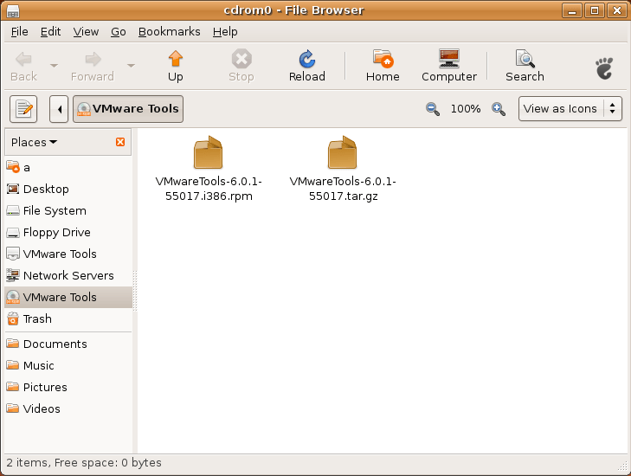Open the Forward history dropdown arrow
The height and width of the screenshot is (476, 631).
click(x=131, y=65)
